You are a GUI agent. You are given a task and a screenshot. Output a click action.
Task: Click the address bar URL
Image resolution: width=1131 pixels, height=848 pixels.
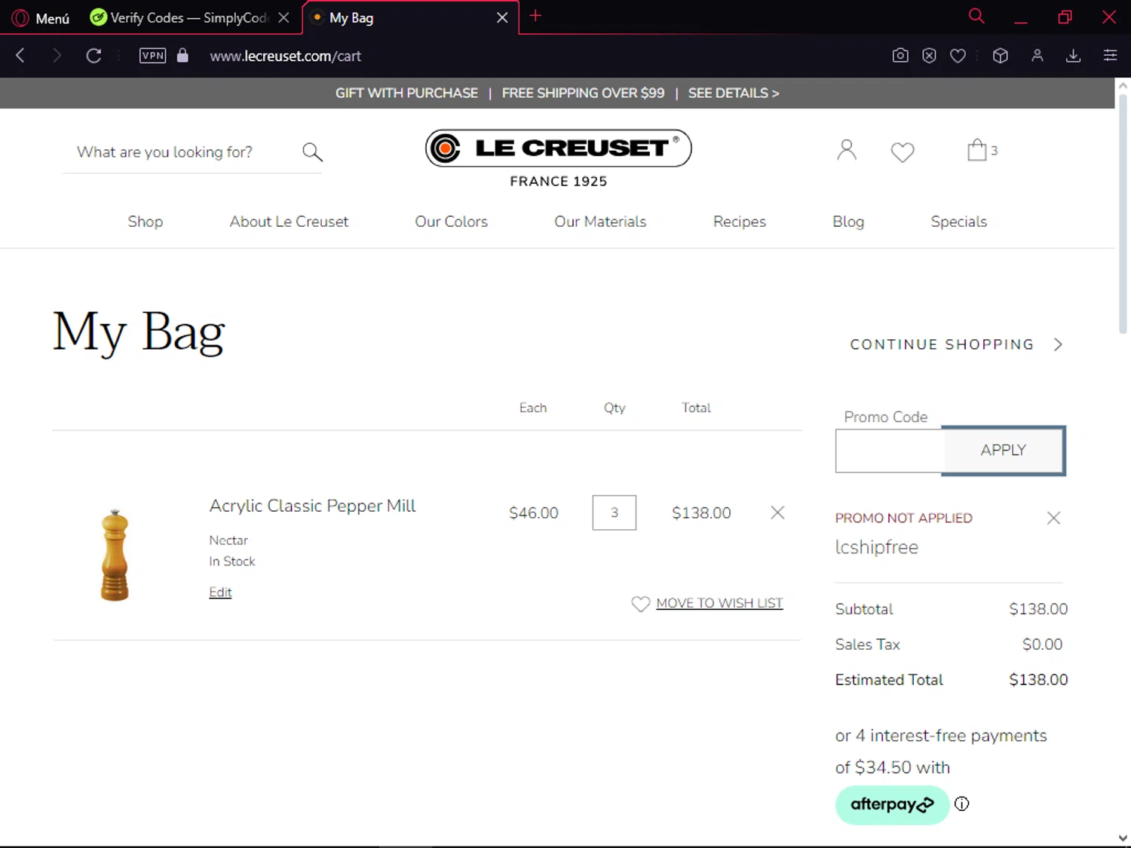pos(285,56)
